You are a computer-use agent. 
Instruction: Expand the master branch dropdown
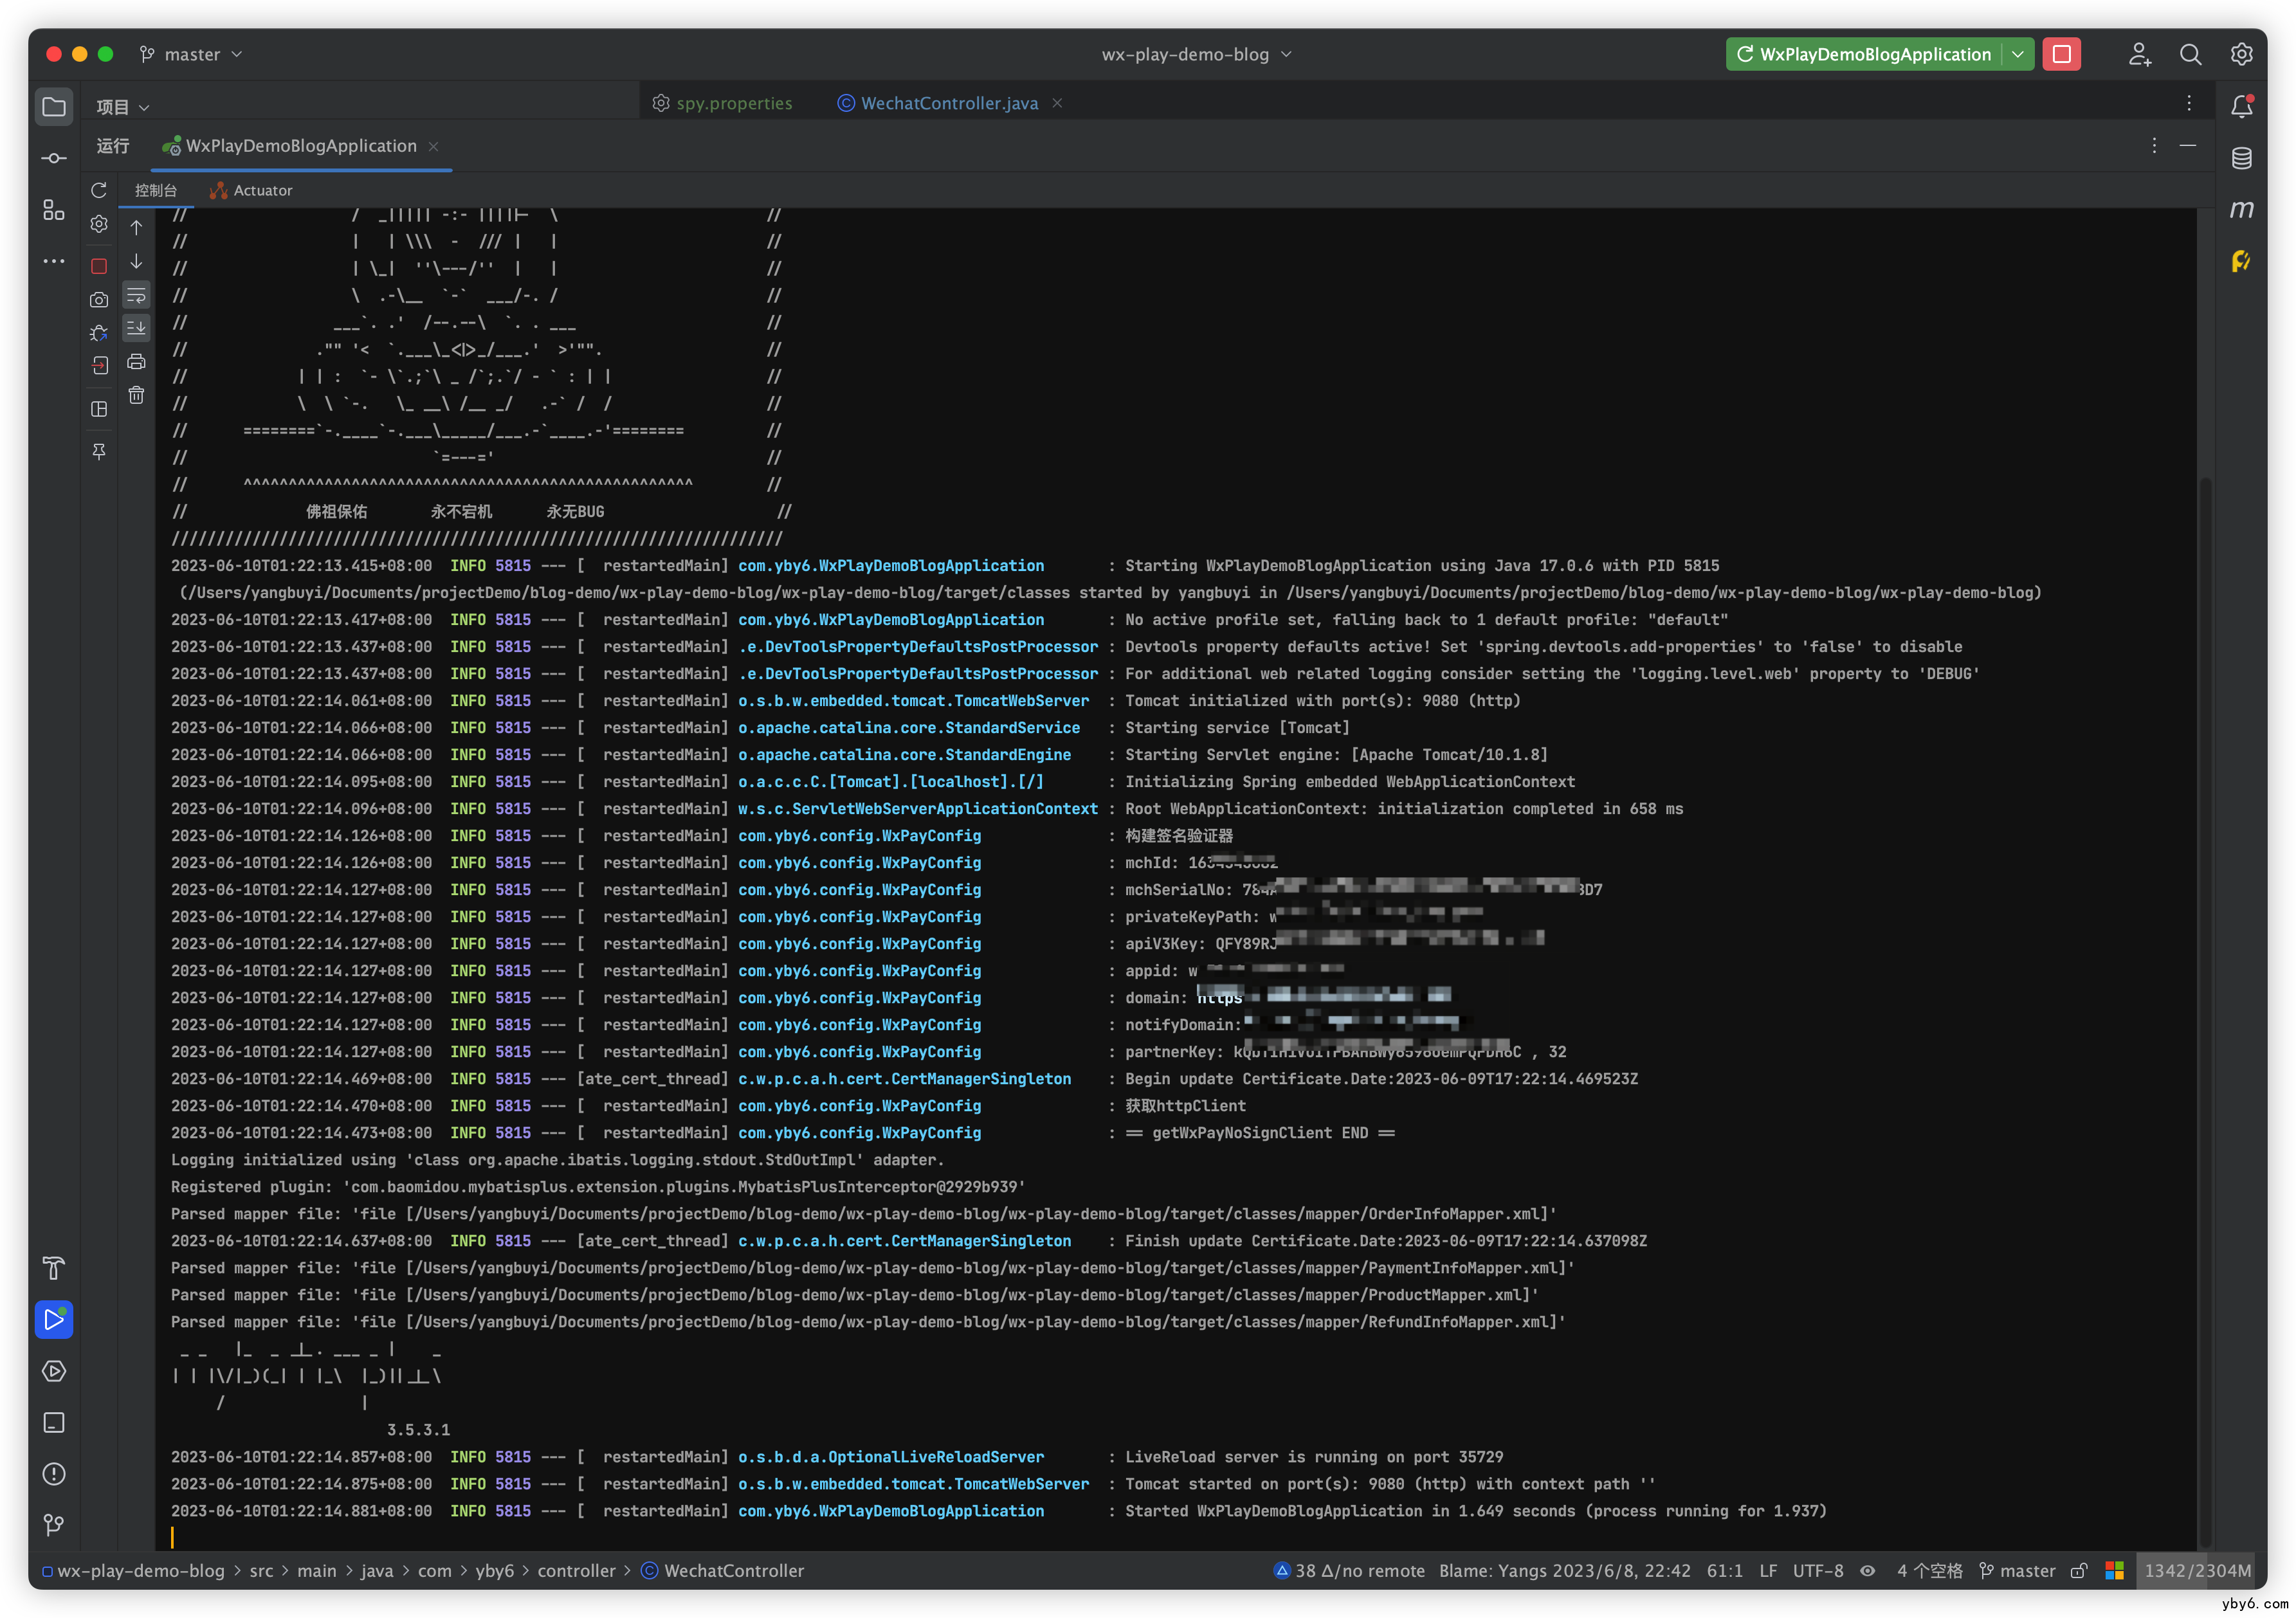(191, 54)
